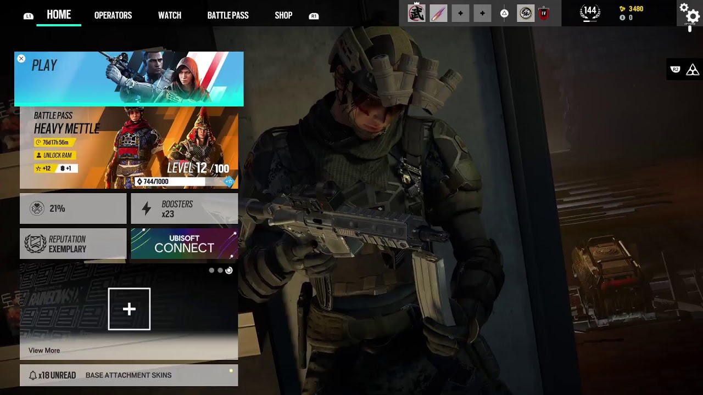Click the LEVEL 12 / 100 text
This screenshot has height=395, width=703.
point(198,168)
